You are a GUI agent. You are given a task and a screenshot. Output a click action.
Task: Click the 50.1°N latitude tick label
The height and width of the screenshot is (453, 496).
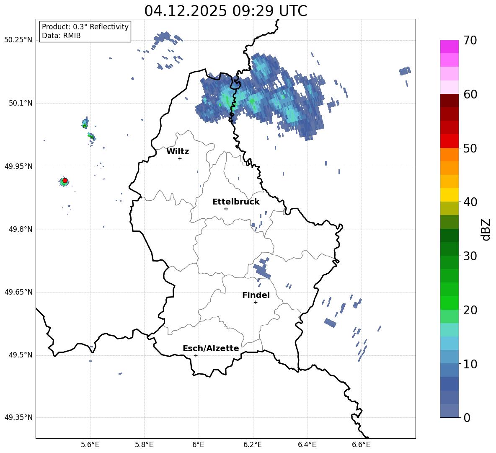click(18, 104)
